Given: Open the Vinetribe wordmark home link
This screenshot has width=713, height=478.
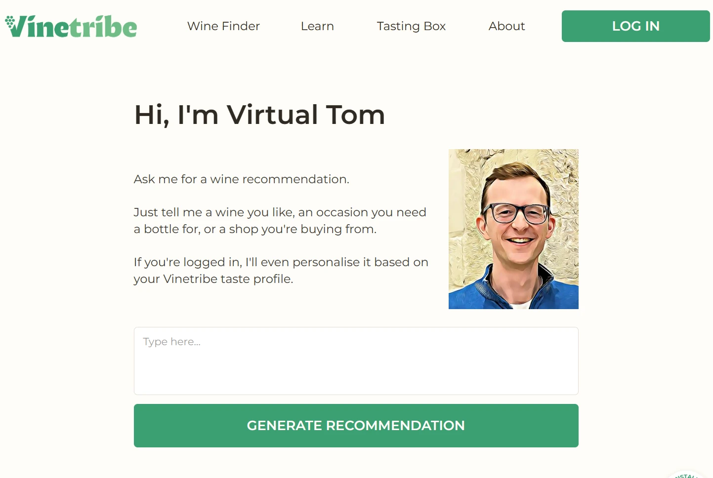Looking at the screenshot, I should (71, 26).
